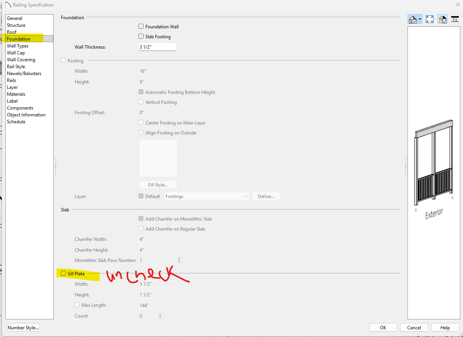Image resolution: width=463 pixels, height=337 pixels.
Task: Enable the Footing section checkbox
Action: pyautogui.click(x=64, y=61)
